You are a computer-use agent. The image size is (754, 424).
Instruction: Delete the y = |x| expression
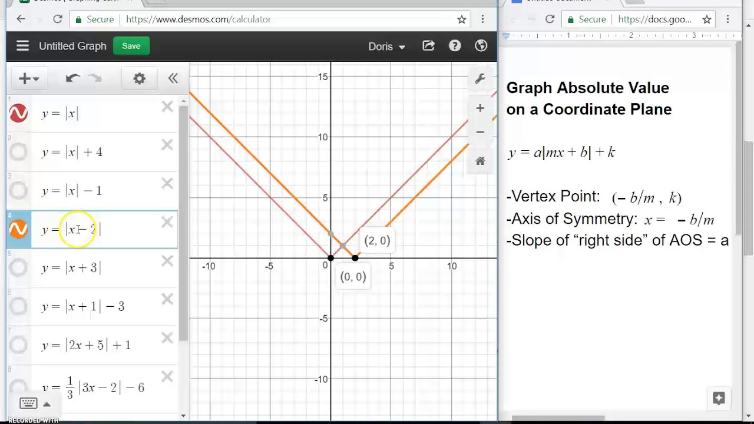167,107
